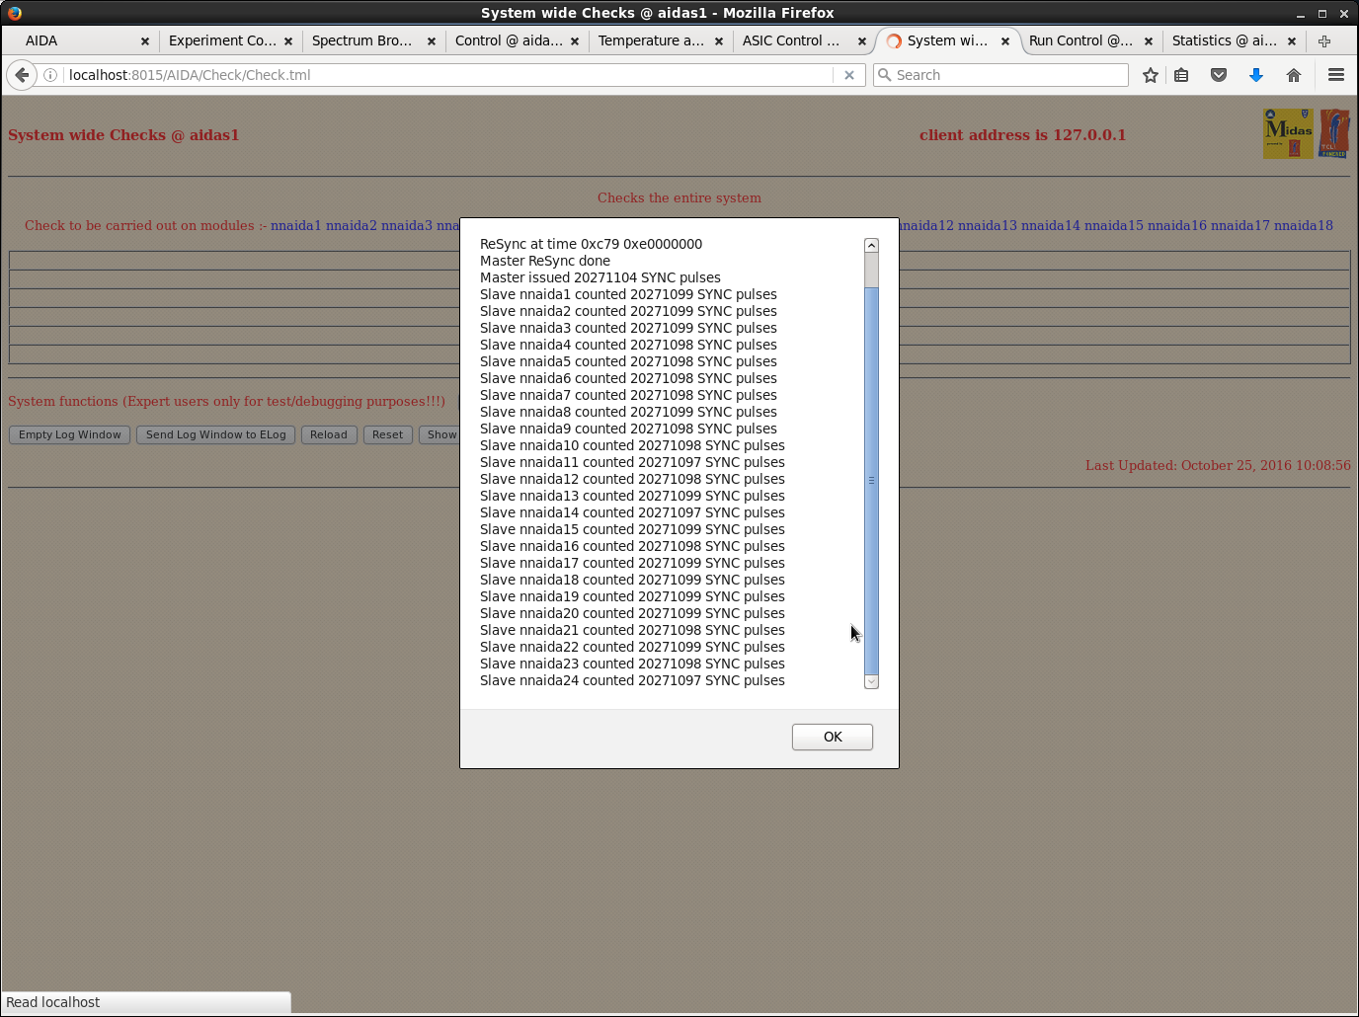
Task: Open a new tab with plus icon
Action: tap(1324, 40)
